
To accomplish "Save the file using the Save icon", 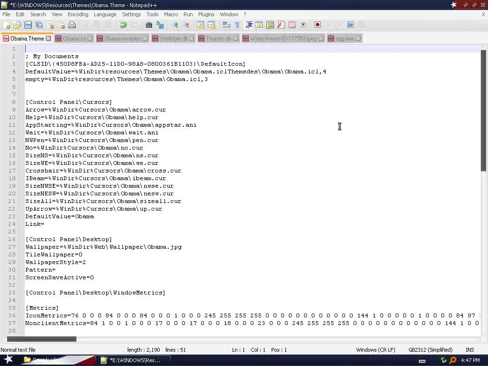I will click(x=28, y=25).
